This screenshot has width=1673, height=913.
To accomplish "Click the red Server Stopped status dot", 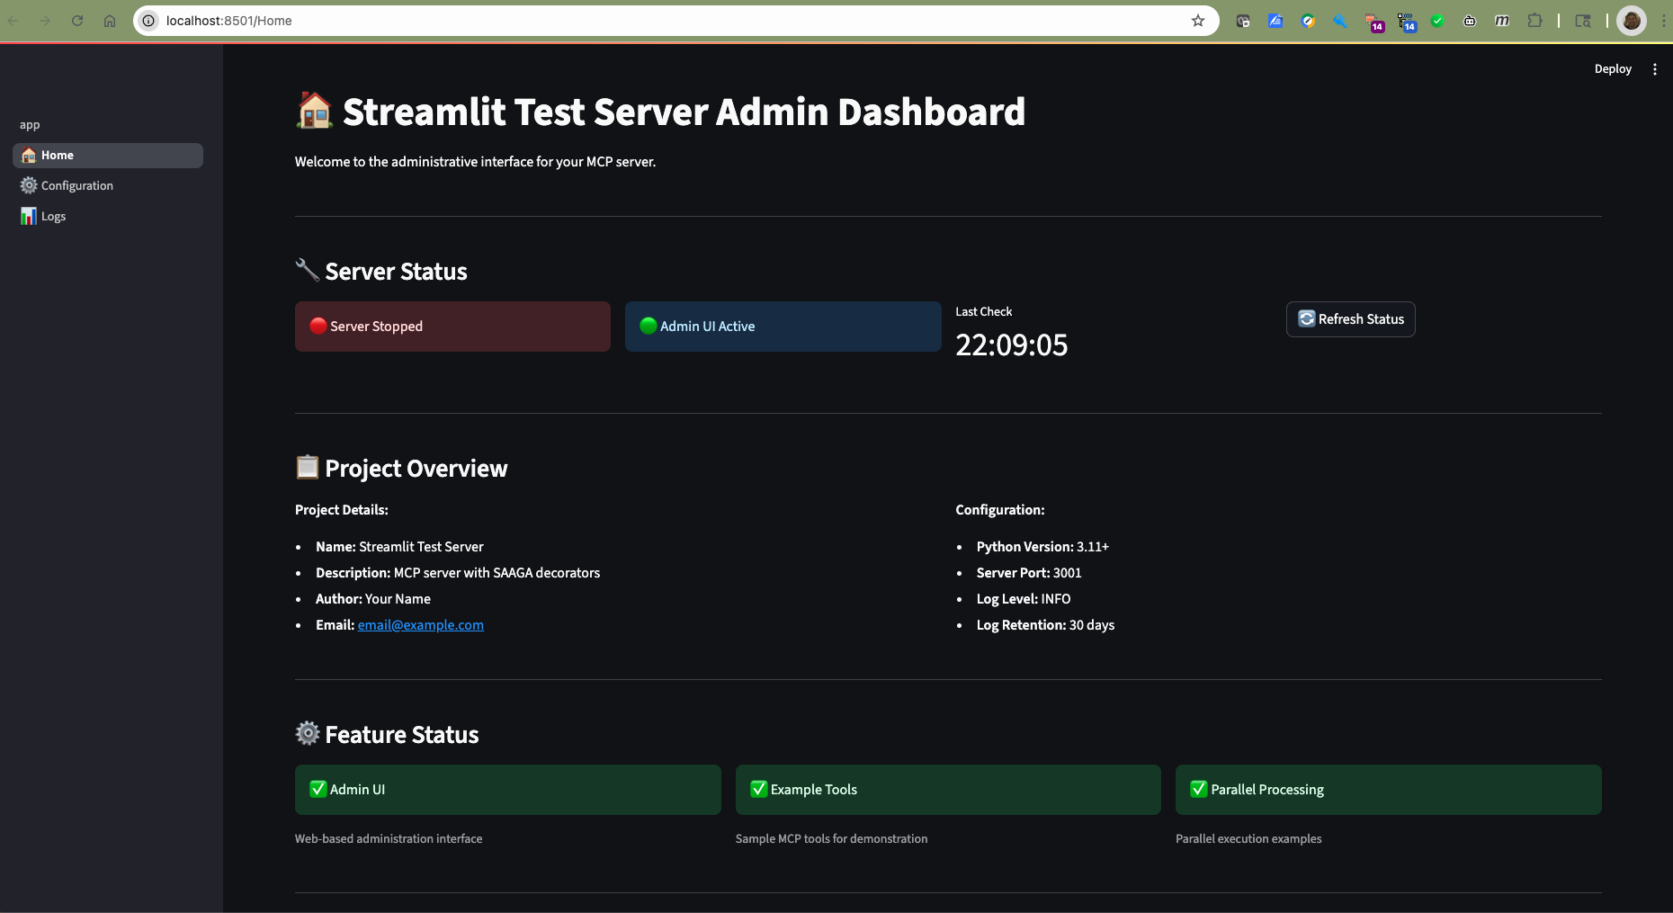I will point(317,326).
